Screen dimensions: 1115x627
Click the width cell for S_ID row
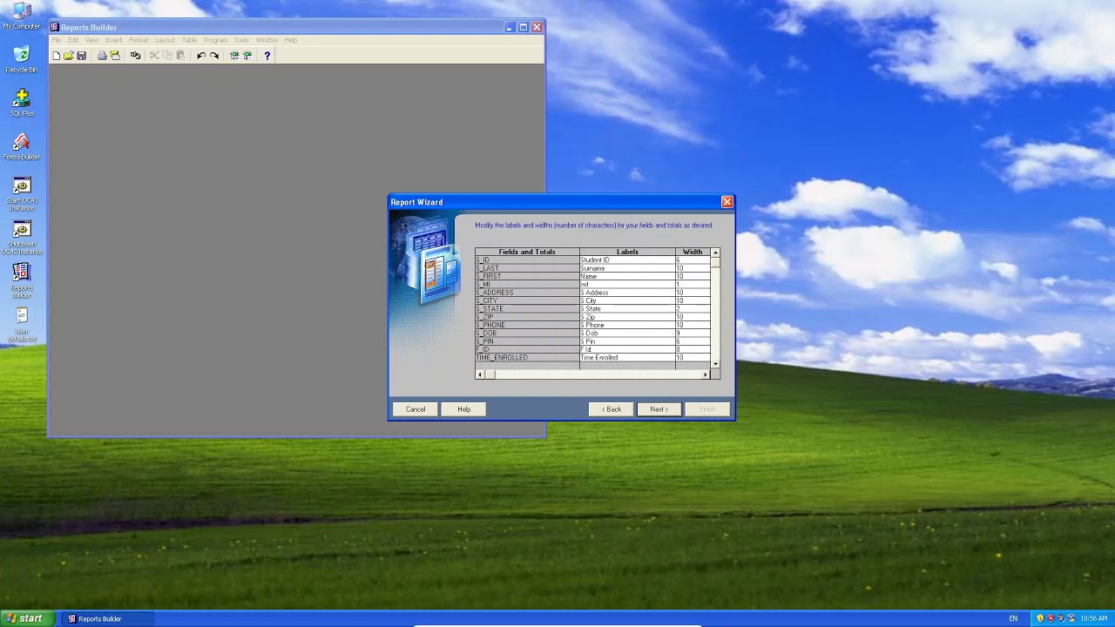coord(693,260)
